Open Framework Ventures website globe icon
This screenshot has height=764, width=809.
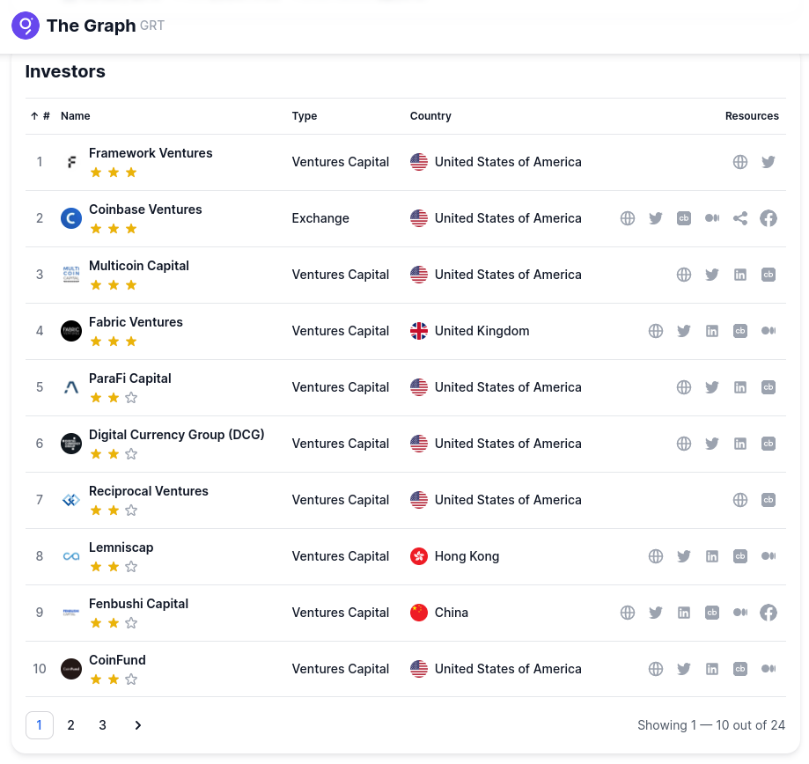(x=739, y=162)
